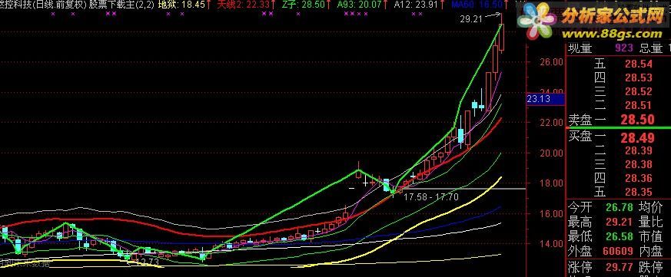Click the blue 23.13 price axis tag
The image size is (671, 277).
tap(545, 99)
